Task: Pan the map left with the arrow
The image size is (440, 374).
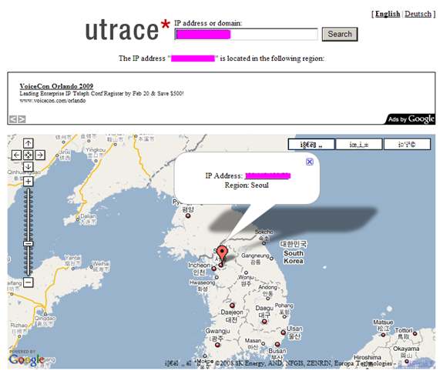Action: [x=16, y=155]
